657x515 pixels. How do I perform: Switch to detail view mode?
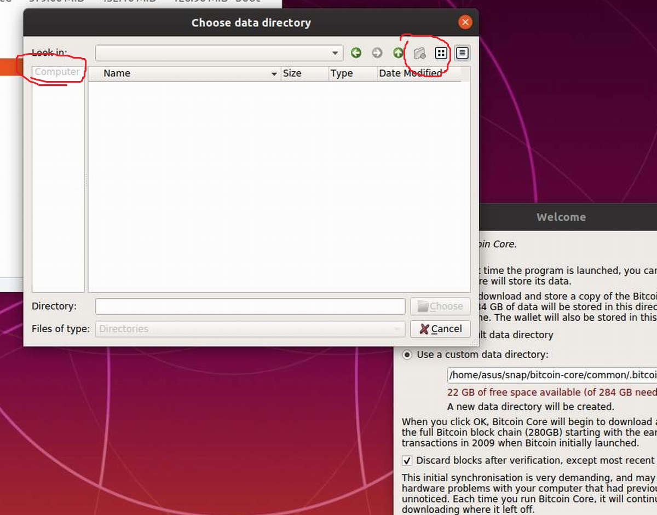[463, 53]
